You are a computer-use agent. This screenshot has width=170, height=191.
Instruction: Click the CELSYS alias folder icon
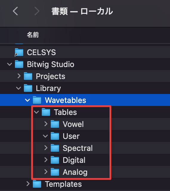pyautogui.click(x=19, y=52)
